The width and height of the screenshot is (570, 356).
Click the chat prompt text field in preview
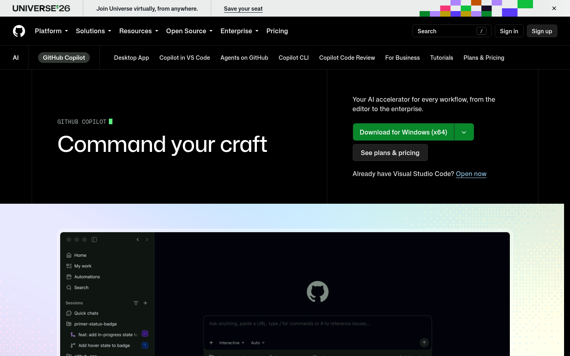point(317,324)
